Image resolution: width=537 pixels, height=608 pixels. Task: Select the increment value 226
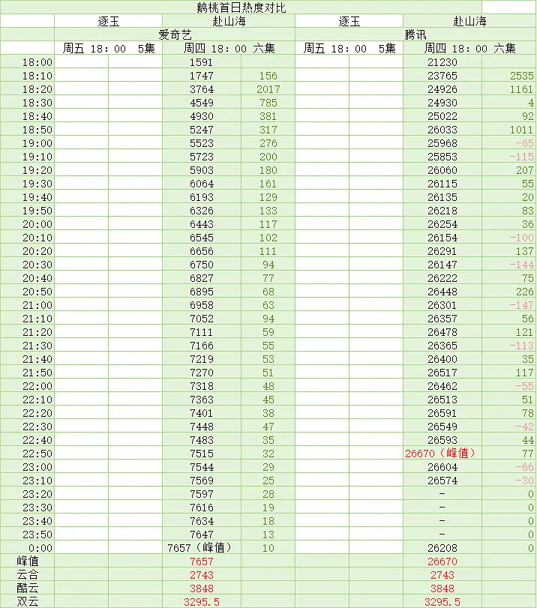[525, 292]
